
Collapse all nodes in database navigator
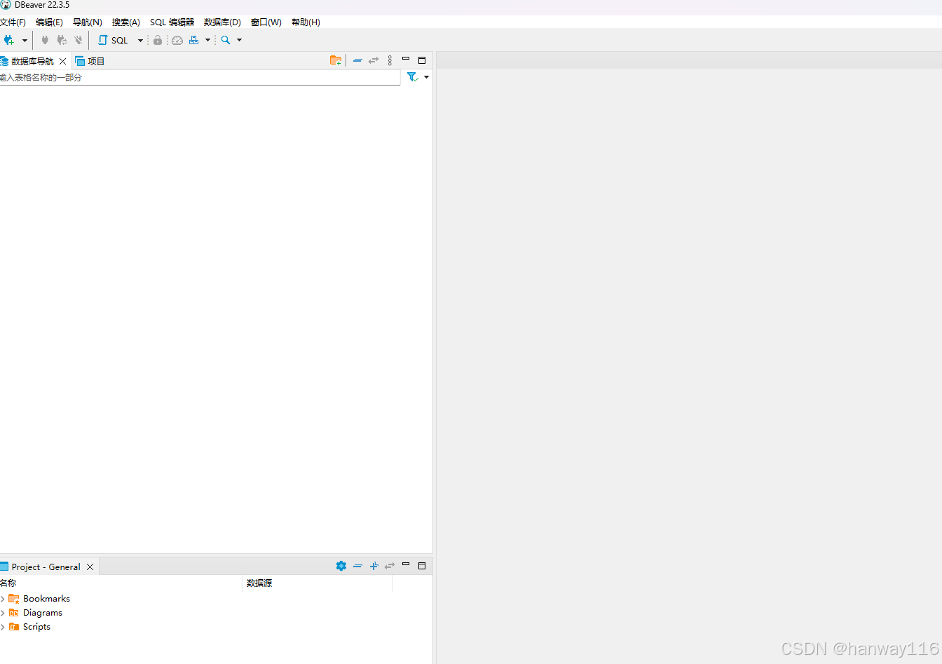tap(357, 61)
